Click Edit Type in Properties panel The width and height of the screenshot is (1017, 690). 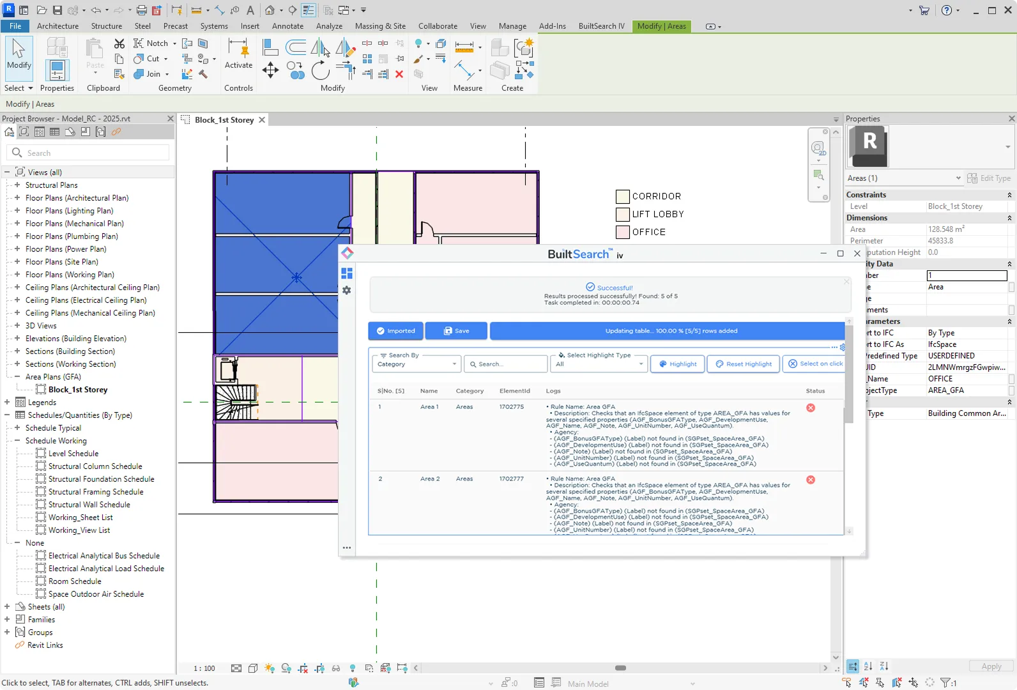(x=989, y=178)
